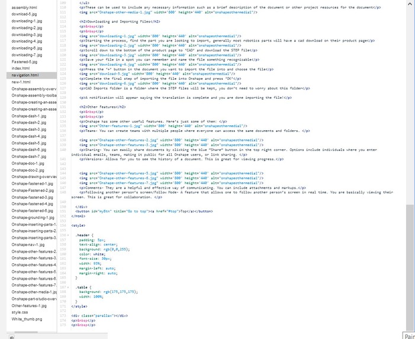Select Onshape-other-features-6 file
415x339 pixels.
[34, 279]
